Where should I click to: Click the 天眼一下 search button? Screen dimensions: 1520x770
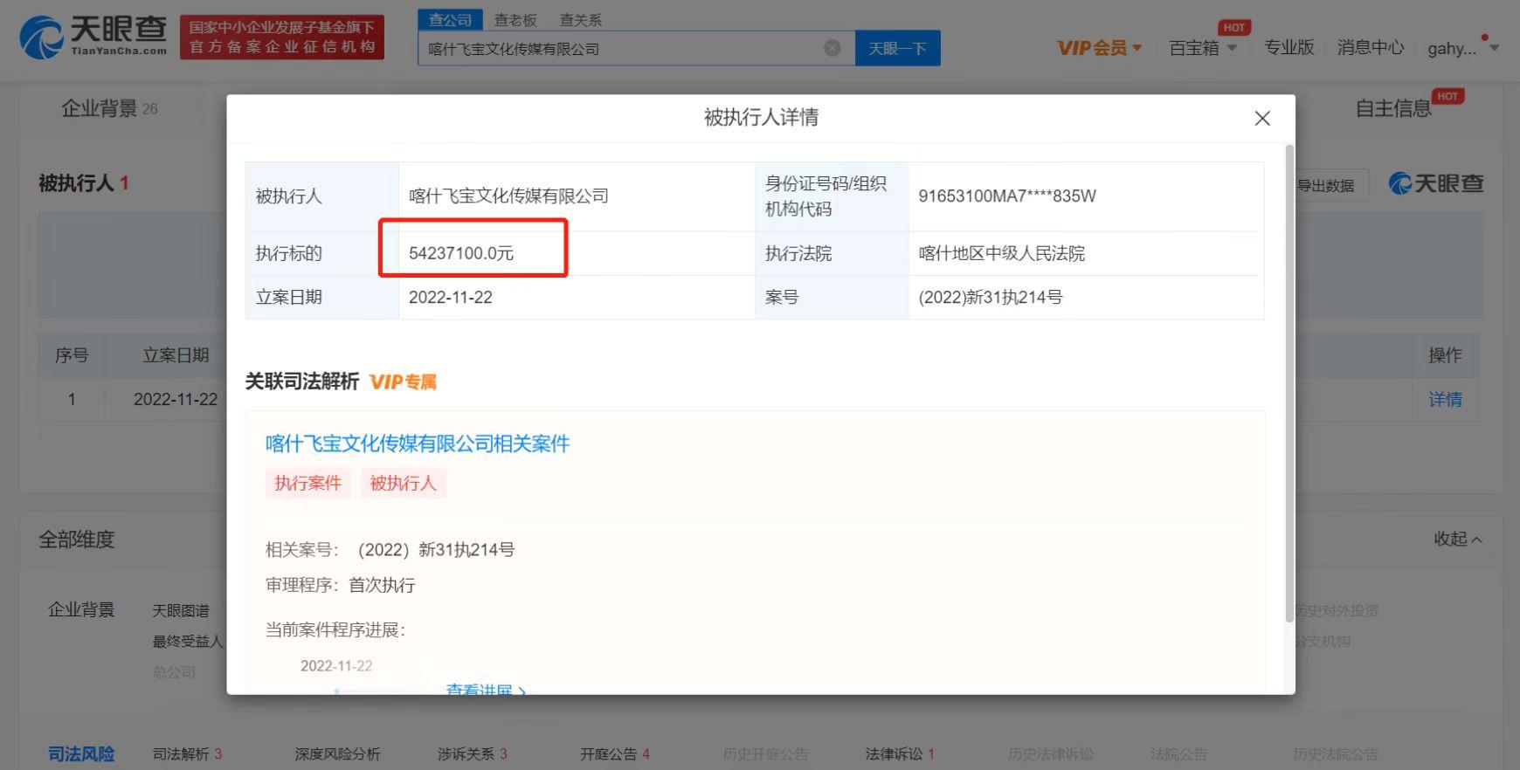(x=897, y=48)
